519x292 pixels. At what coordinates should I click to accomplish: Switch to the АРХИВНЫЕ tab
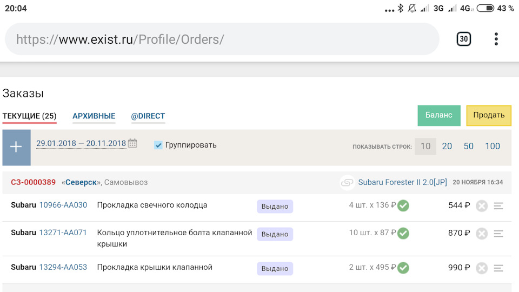point(94,116)
